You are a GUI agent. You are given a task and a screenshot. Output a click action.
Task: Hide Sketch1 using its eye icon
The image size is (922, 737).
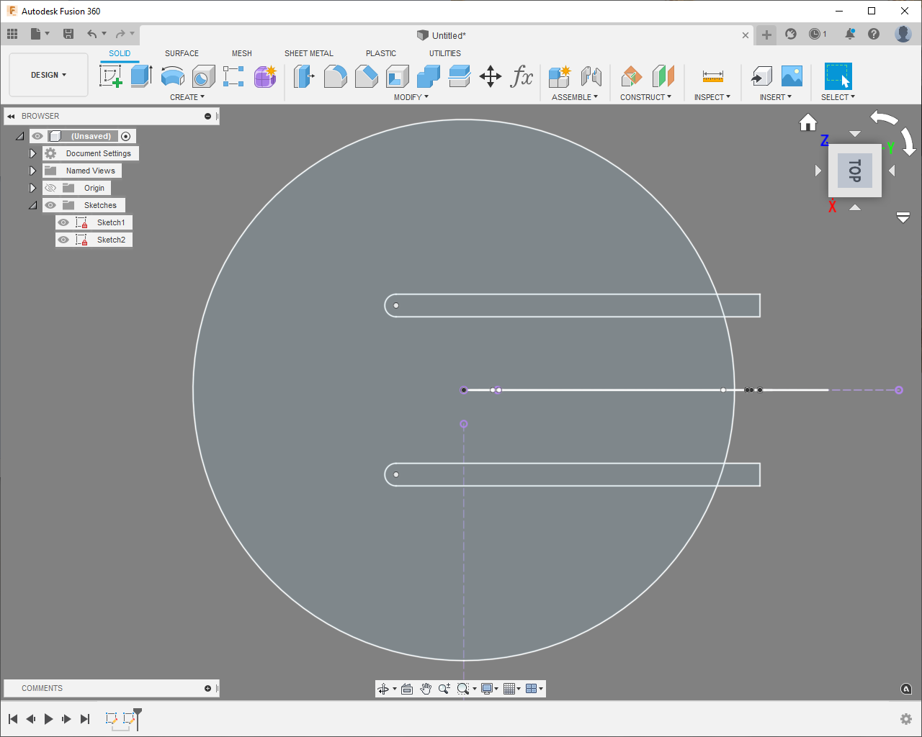63,222
